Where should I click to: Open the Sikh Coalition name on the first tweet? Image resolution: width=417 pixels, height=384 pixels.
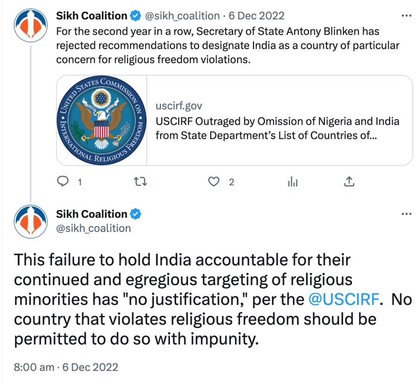coord(91,16)
